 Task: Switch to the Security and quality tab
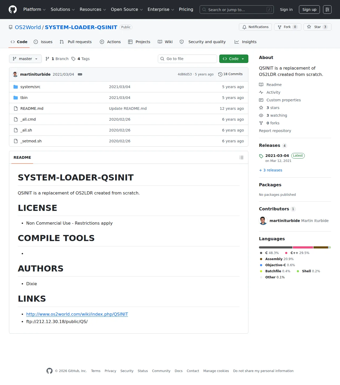[x=203, y=42]
